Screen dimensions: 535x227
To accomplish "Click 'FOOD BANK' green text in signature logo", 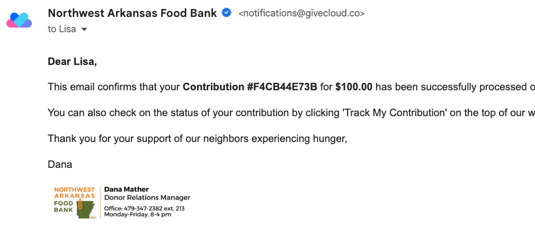I will pyautogui.click(x=64, y=206).
